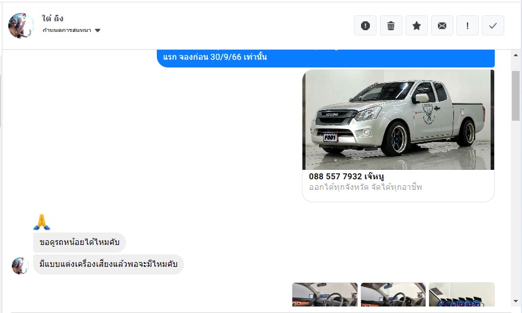The height and width of the screenshot is (313, 522).
Task: Click the blue message จองก่อน 30/9/66 เท่านั้น
Action: [x=326, y=58]
